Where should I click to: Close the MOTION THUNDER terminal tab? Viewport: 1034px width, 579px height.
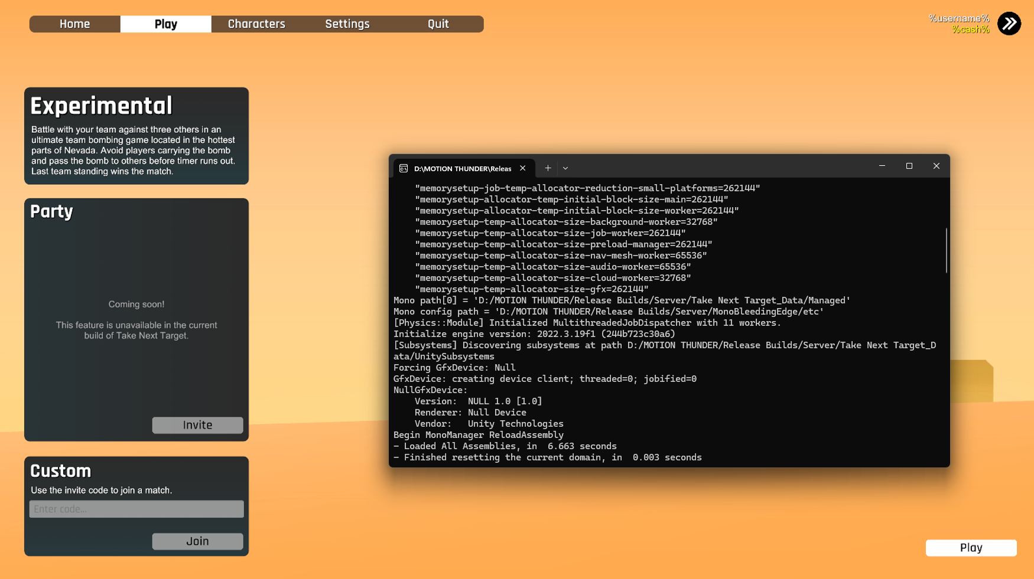click(523, 168)
